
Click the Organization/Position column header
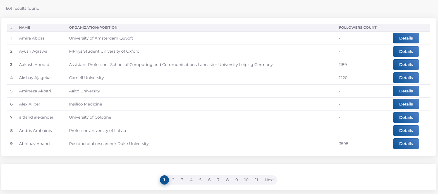[93, 28]
